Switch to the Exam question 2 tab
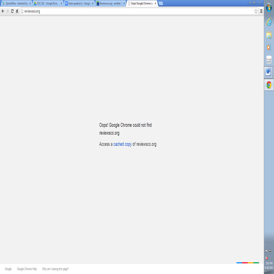The image size is (274, 274). pos(77,3)
